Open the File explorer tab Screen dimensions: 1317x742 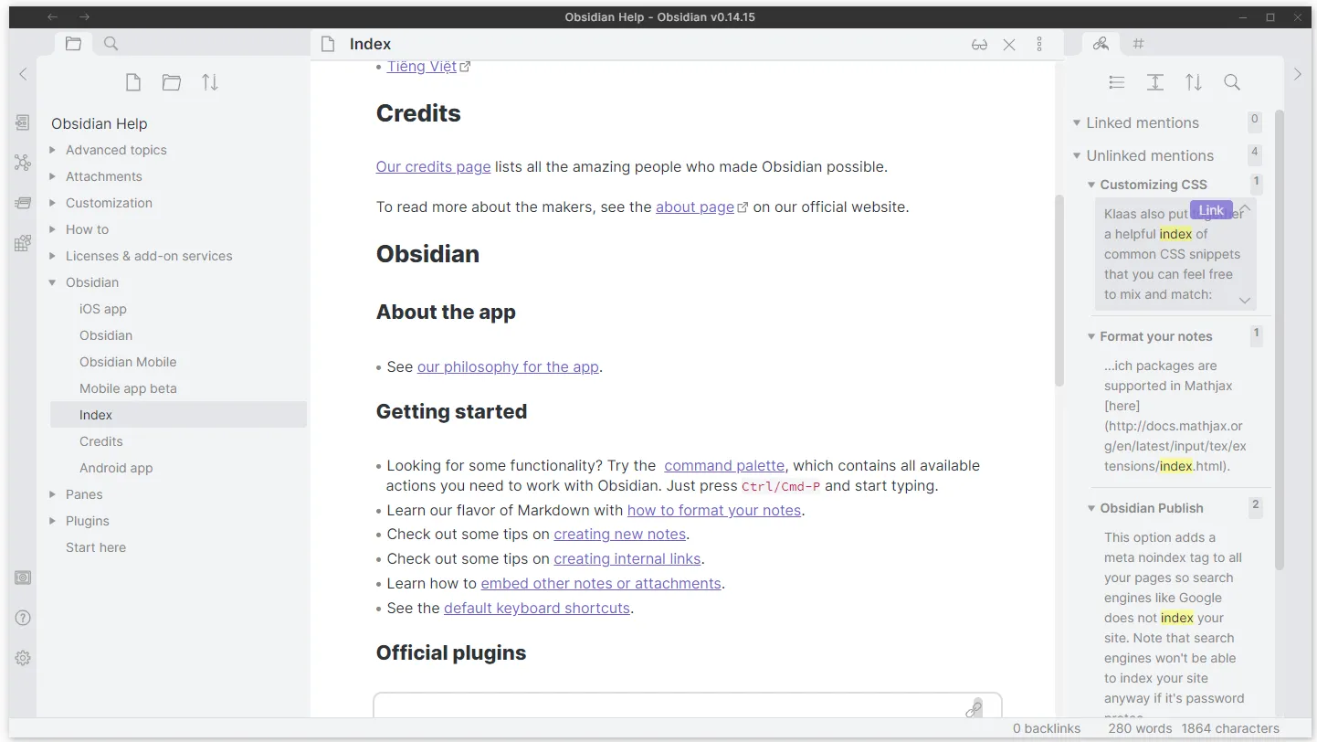click(73, 43)
